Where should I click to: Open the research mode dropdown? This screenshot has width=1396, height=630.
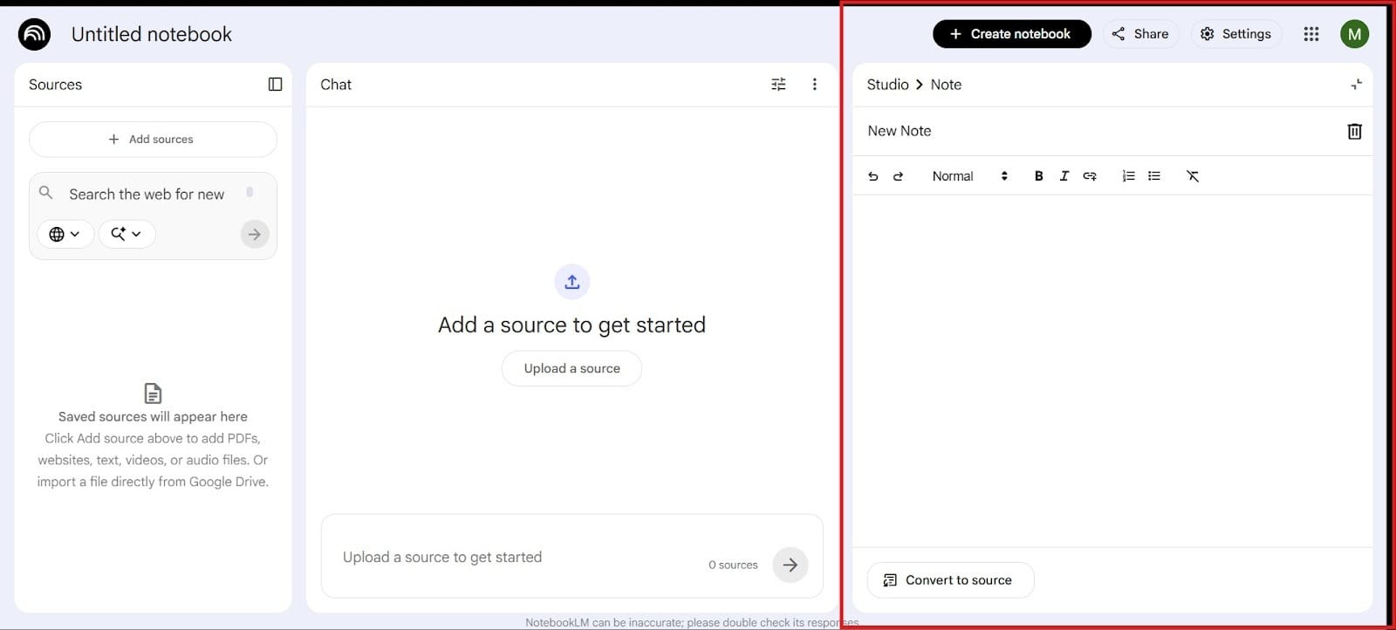127,234
